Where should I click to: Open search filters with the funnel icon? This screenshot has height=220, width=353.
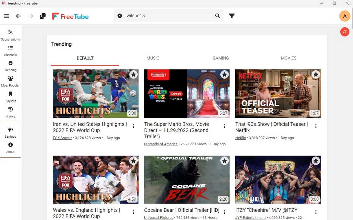point(232,16)
